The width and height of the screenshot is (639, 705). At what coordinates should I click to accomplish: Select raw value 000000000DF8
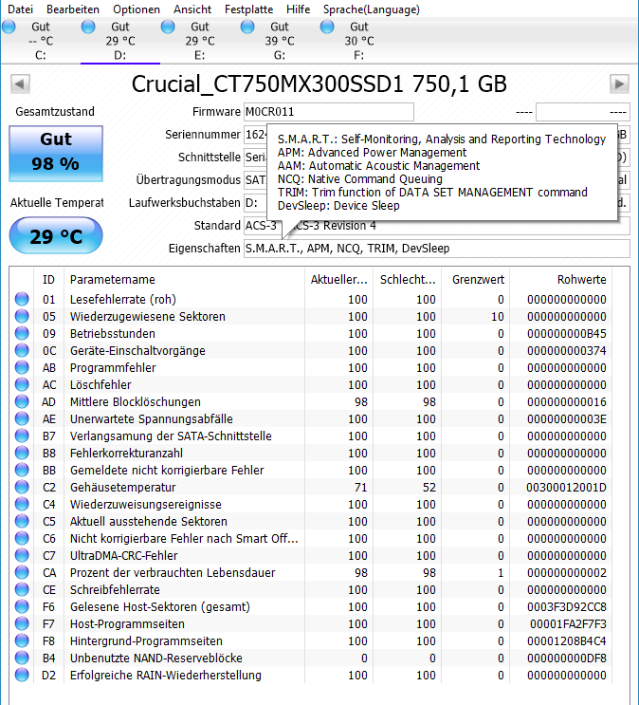coord(566,659)
